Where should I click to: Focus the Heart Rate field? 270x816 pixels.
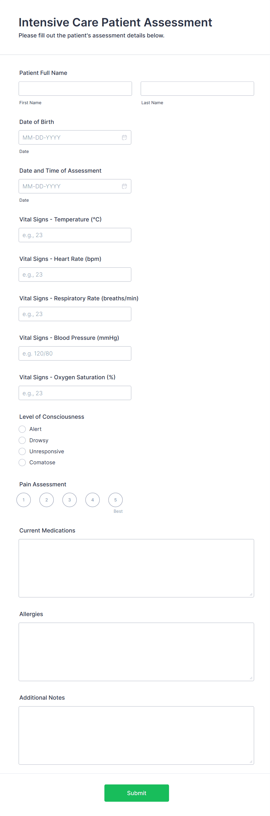[75, 274]
